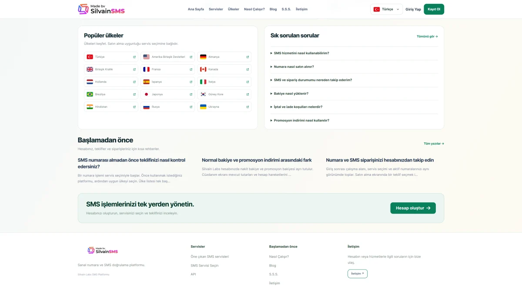Open the external link icon beside Hindistan
The width and height of the screenshot is (522, 293).
(134, 107)
